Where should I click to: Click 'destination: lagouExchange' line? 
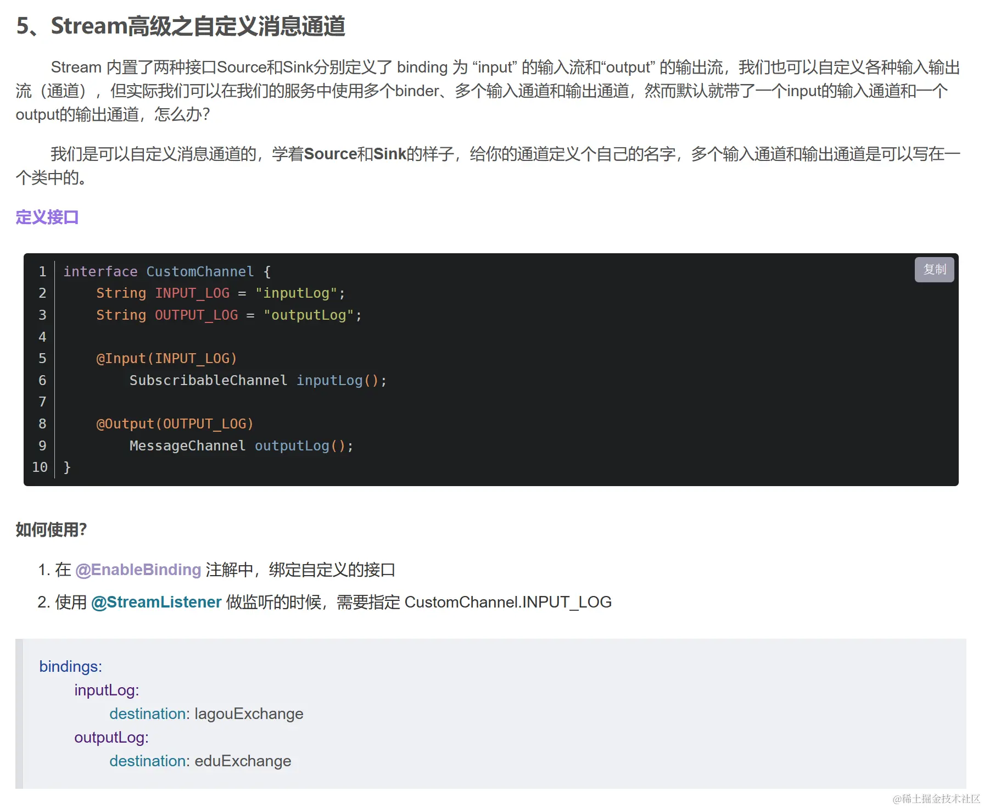pos(206,714)
